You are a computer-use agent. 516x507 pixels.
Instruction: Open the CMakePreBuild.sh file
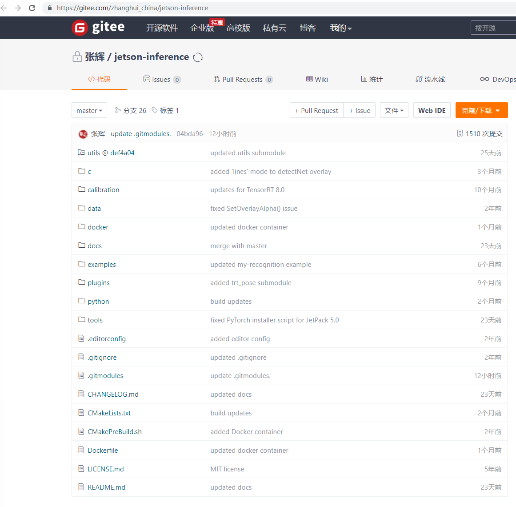[x=115, y=431]
